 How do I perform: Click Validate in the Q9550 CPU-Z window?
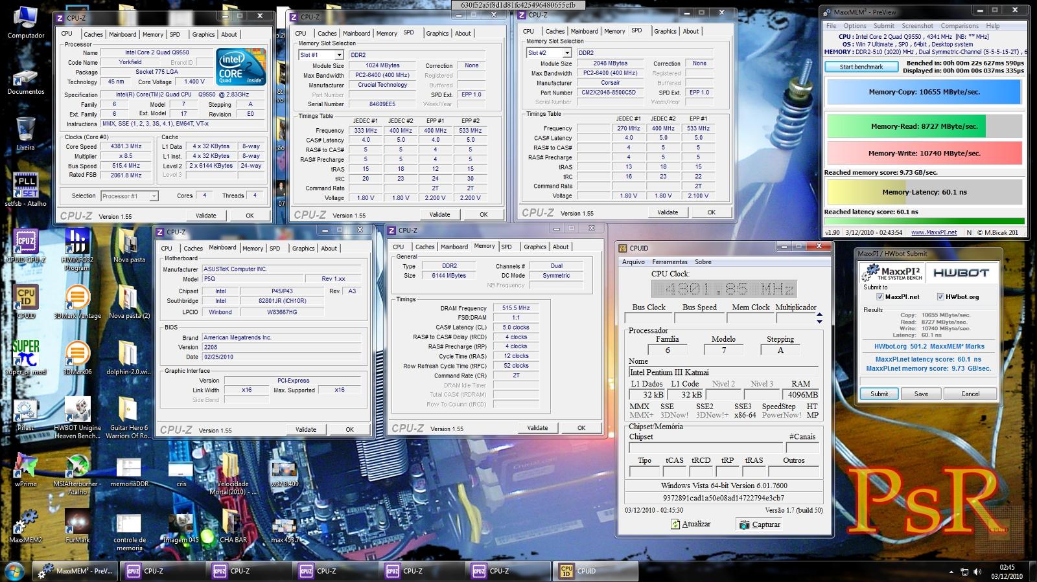[206, 216]
